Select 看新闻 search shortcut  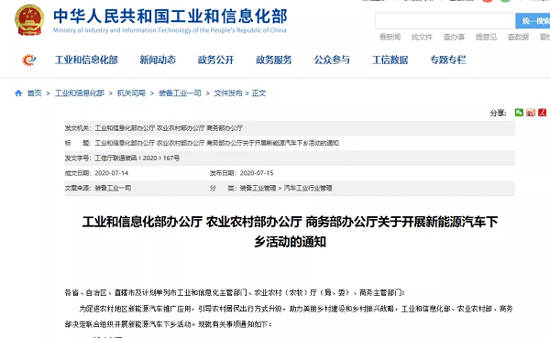pos(390,37)
